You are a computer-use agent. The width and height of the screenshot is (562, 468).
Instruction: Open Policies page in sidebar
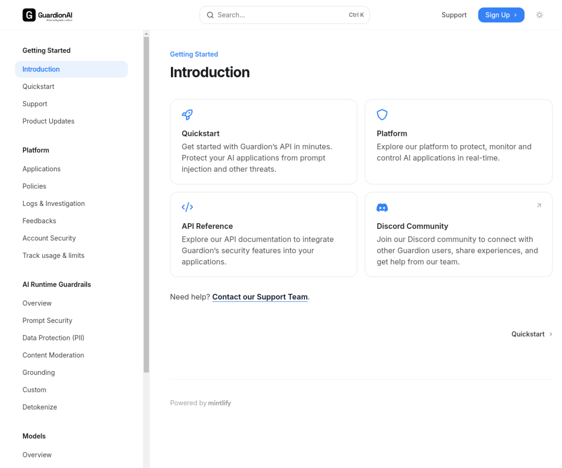[71, 186]
